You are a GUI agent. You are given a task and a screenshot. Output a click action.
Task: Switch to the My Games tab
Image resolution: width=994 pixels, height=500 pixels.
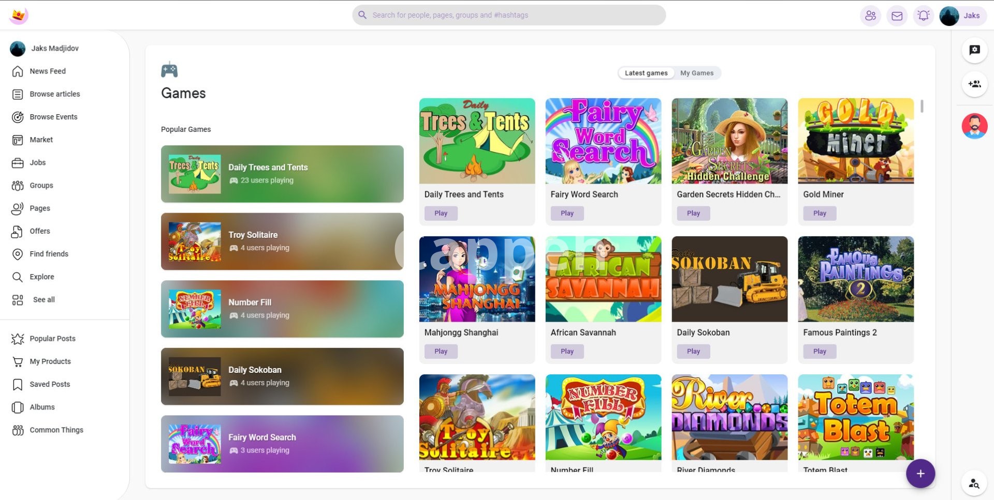pyautogui.click(x=696, y=73)
